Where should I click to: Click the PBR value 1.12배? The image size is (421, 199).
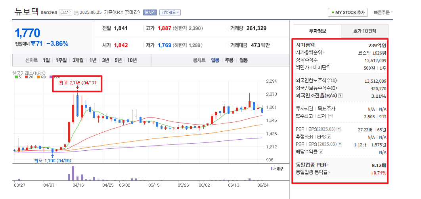pos(360,145)
